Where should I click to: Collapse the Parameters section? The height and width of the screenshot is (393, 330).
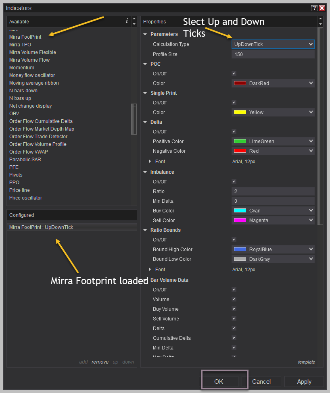point(145,34)
